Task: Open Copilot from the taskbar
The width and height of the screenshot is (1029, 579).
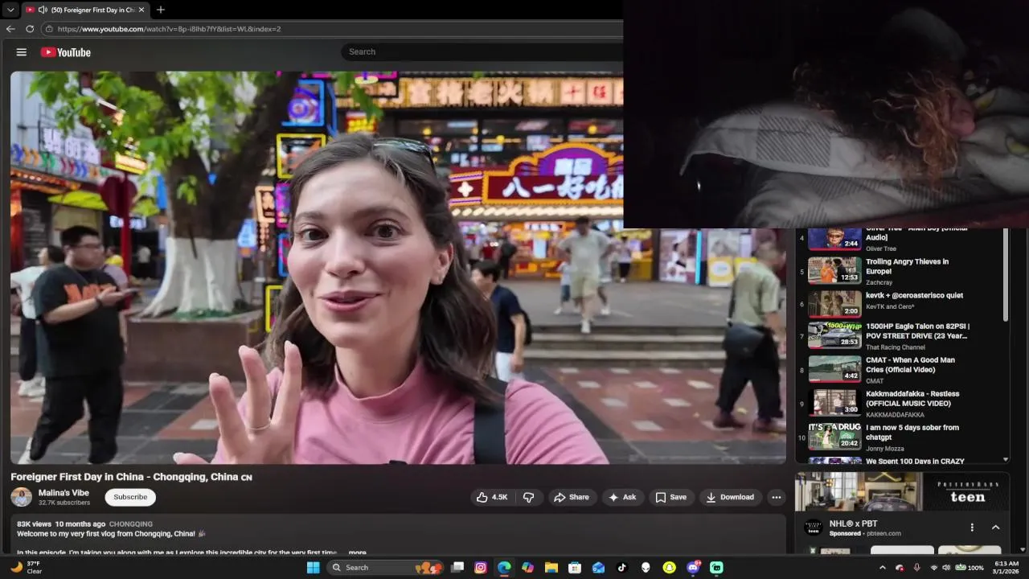Action: (x=527, y=567)
